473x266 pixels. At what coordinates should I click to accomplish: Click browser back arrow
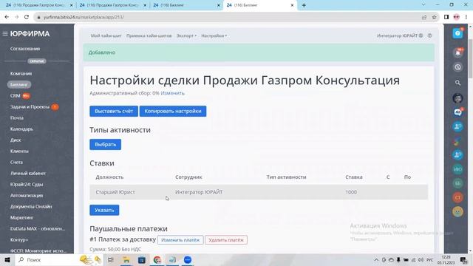[7, 17]
